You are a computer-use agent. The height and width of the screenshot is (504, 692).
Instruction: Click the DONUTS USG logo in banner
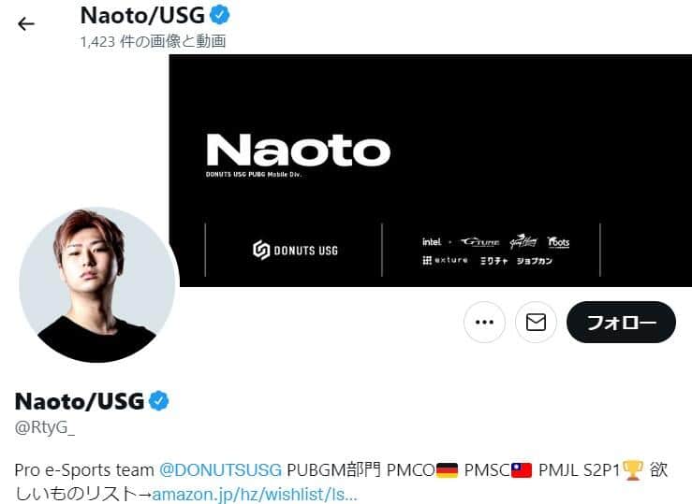tap(295, 251)
